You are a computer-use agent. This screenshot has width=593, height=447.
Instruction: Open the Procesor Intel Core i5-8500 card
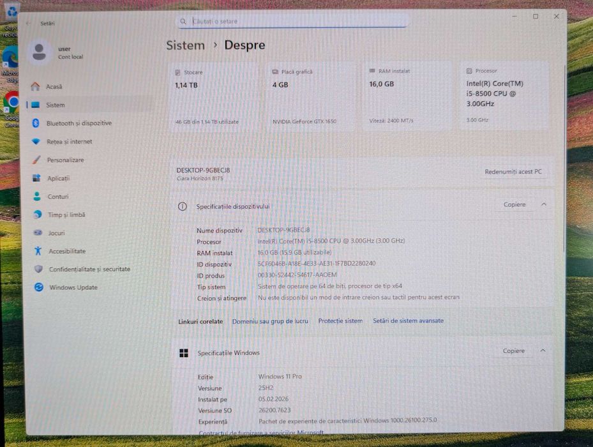pyautogui.click(x=504, y=95)
